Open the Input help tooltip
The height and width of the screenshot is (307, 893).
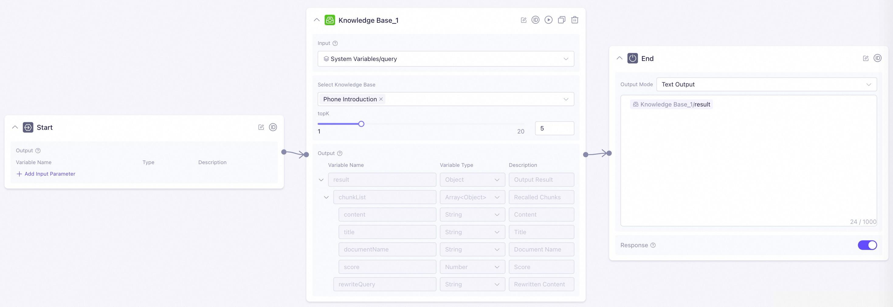click(x=335, y=43)
